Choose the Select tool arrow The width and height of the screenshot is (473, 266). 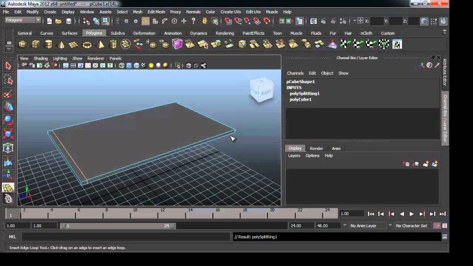click(8, 66)
